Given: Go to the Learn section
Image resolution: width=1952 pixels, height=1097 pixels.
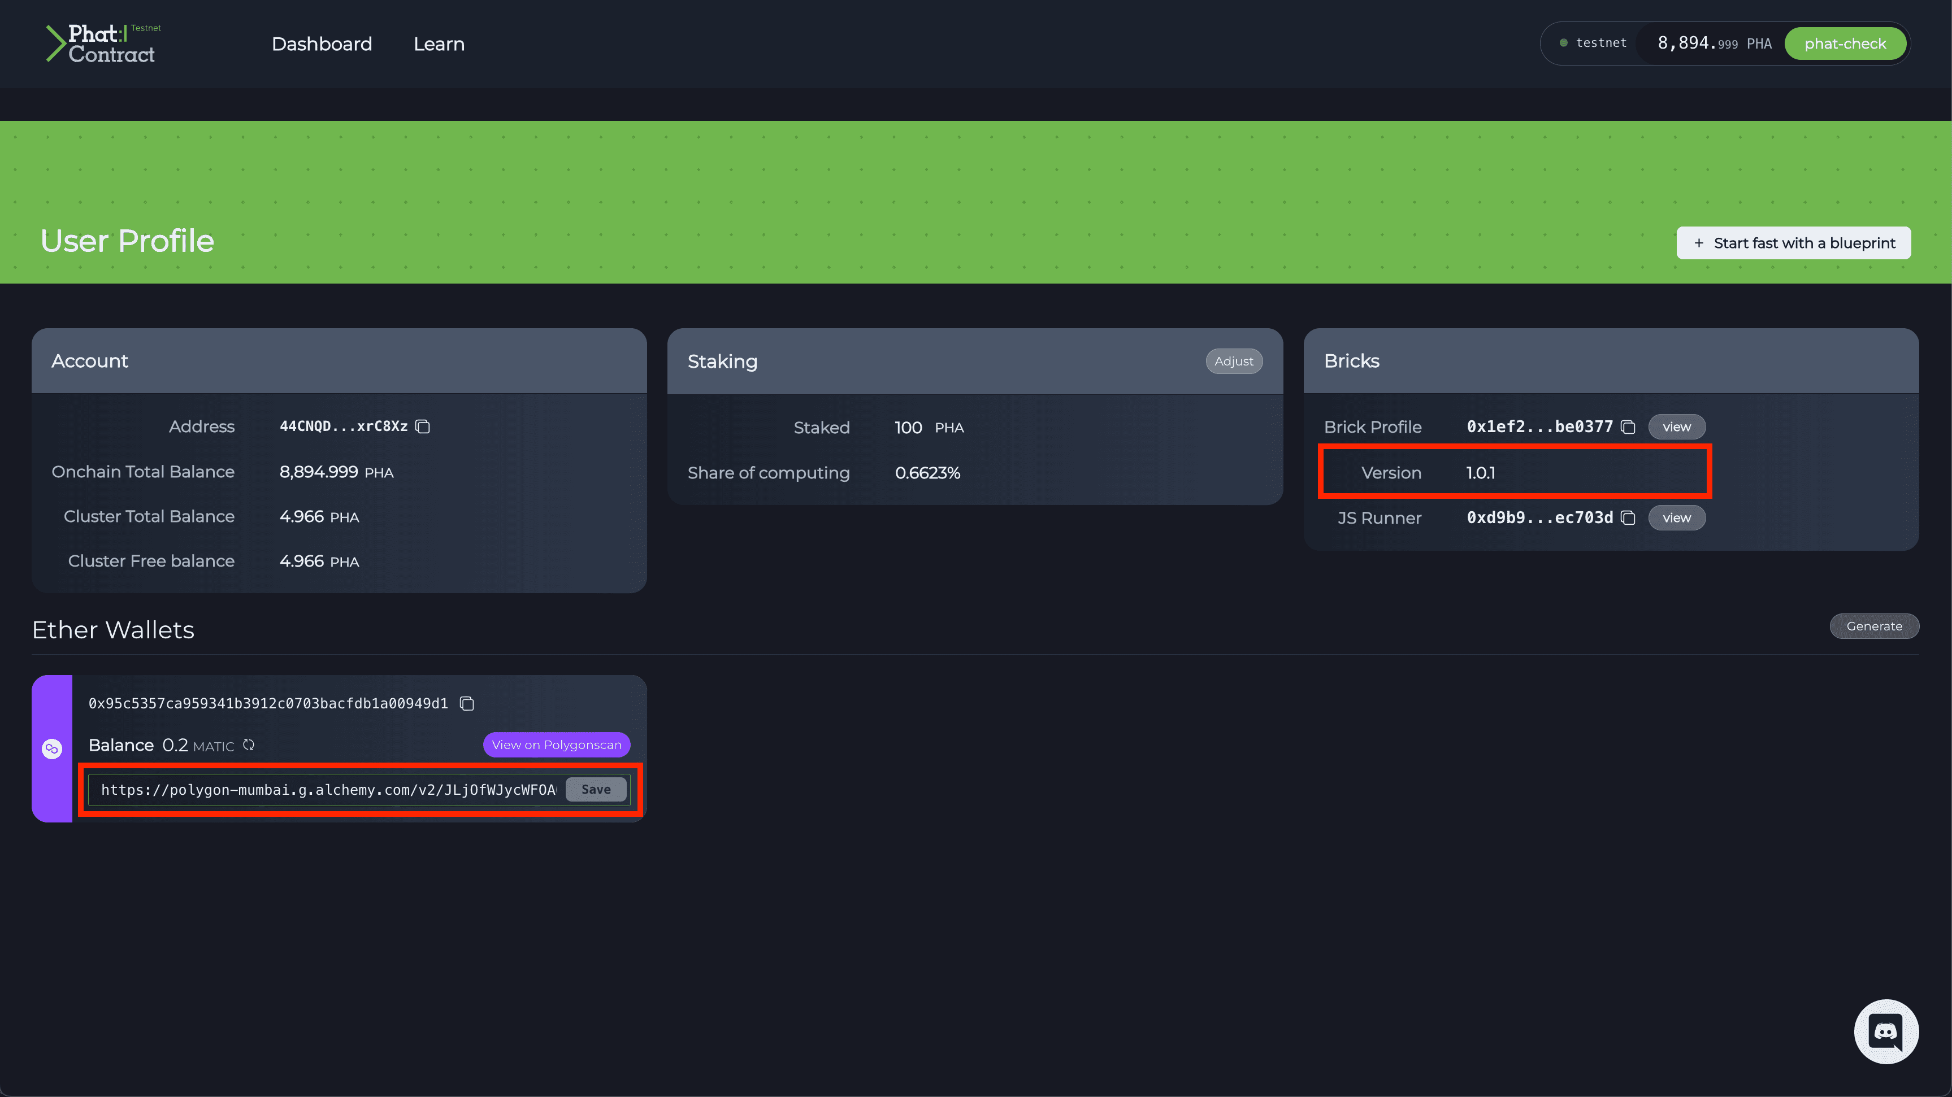Looking at the screenshot, I should pyautogui.click(x=439, y=44).
